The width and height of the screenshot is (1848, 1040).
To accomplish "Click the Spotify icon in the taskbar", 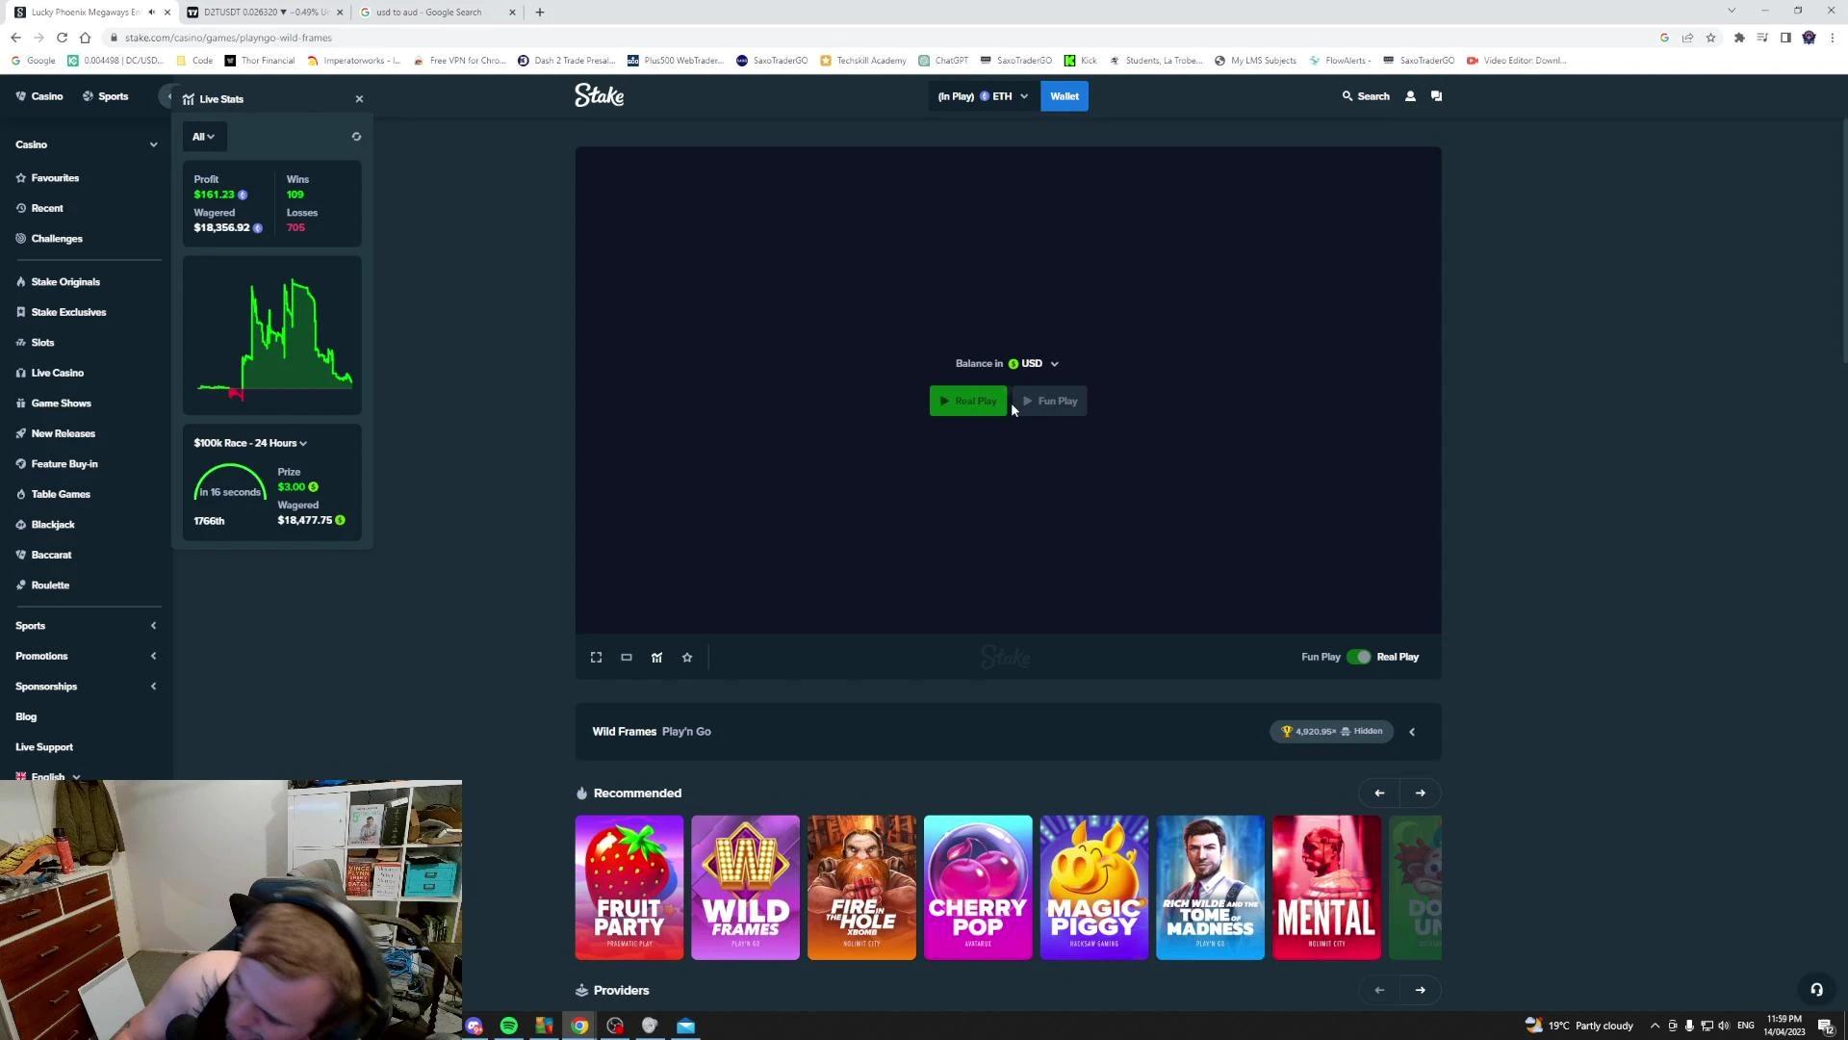I will click(508, 1026).
